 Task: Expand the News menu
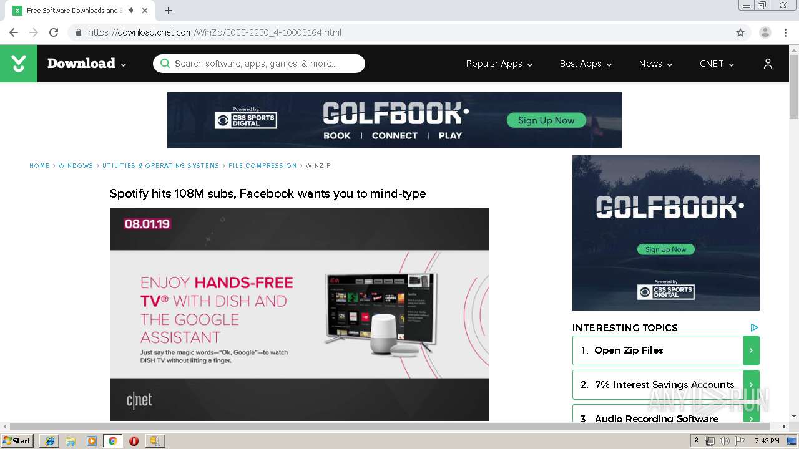655,64
